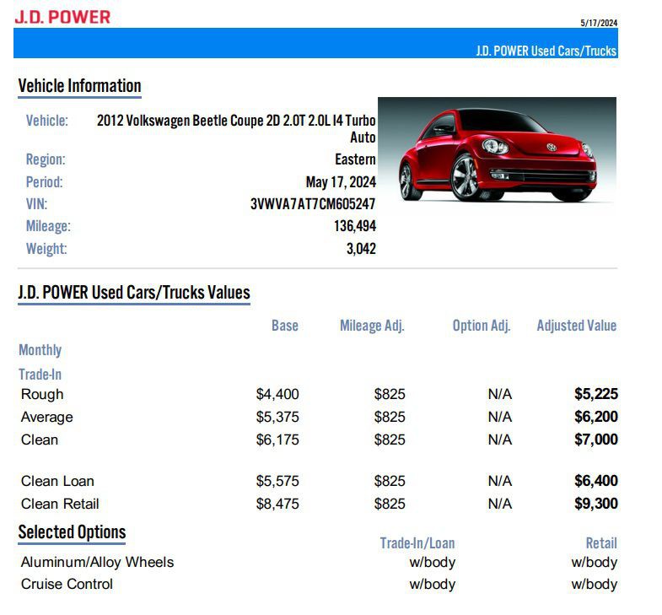This screenshot has height=615, width=662.
Task: Select the 'Trade-In' subheading in the values table
Action: tap(40, 375)
